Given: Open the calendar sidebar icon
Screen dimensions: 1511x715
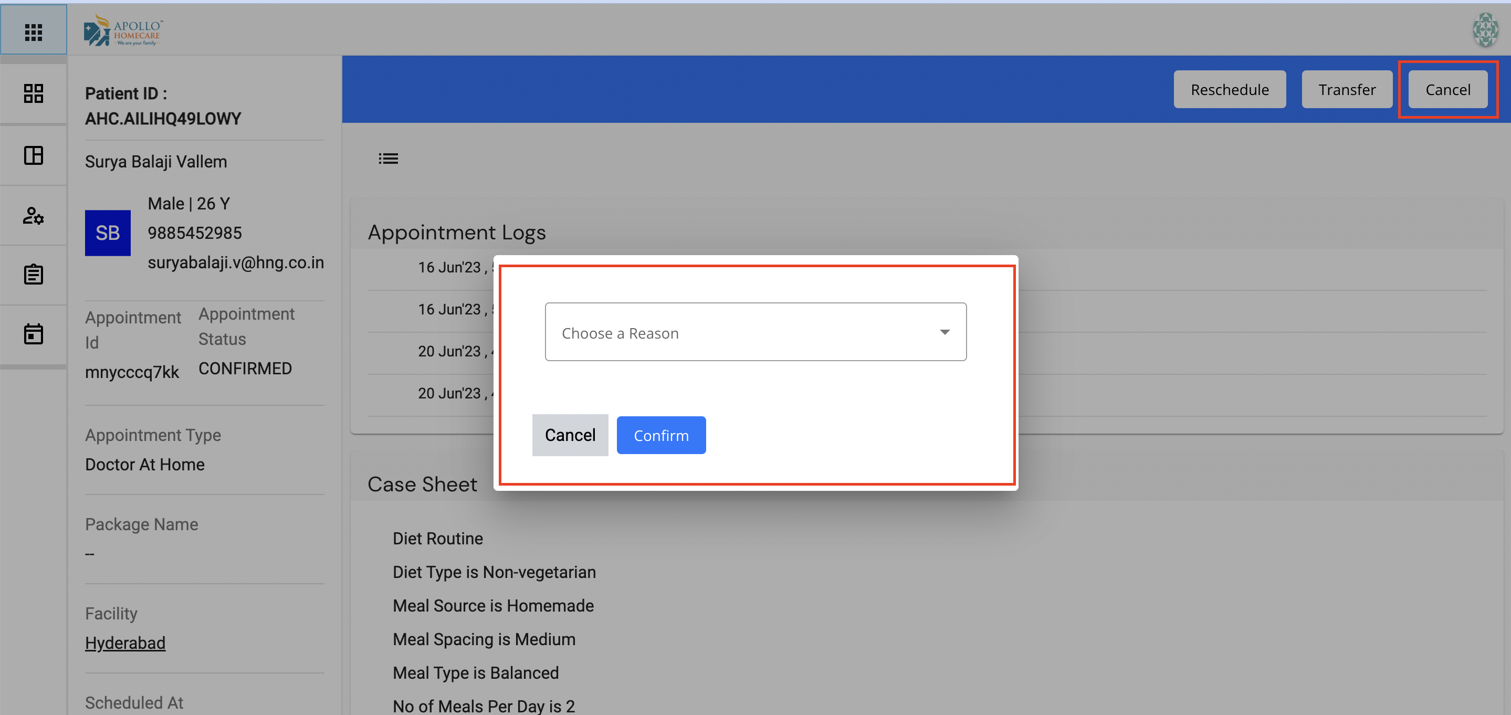Looking at the screenshot, I should coord(34,334).
